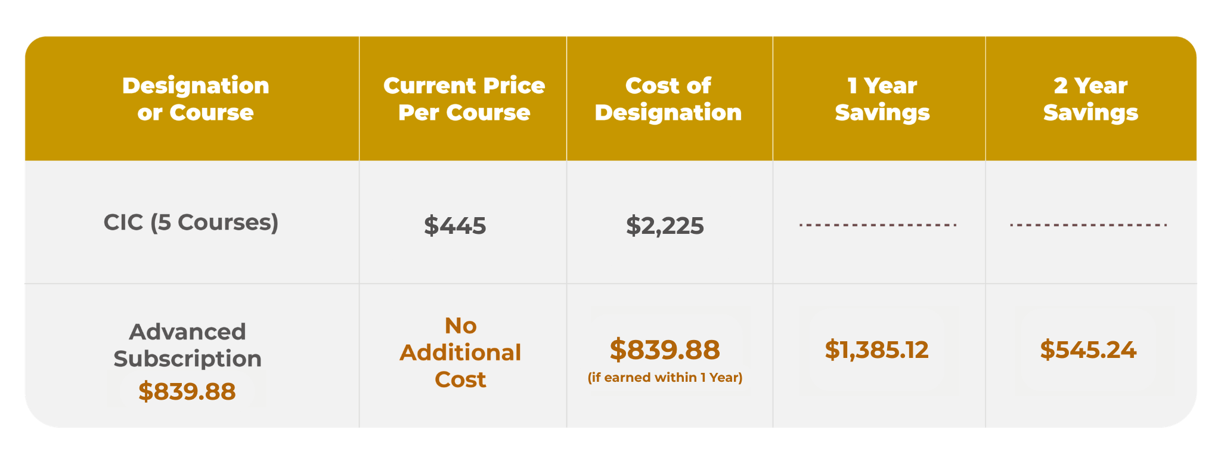Click the 'CIC' abbreviation in first row

123,223
